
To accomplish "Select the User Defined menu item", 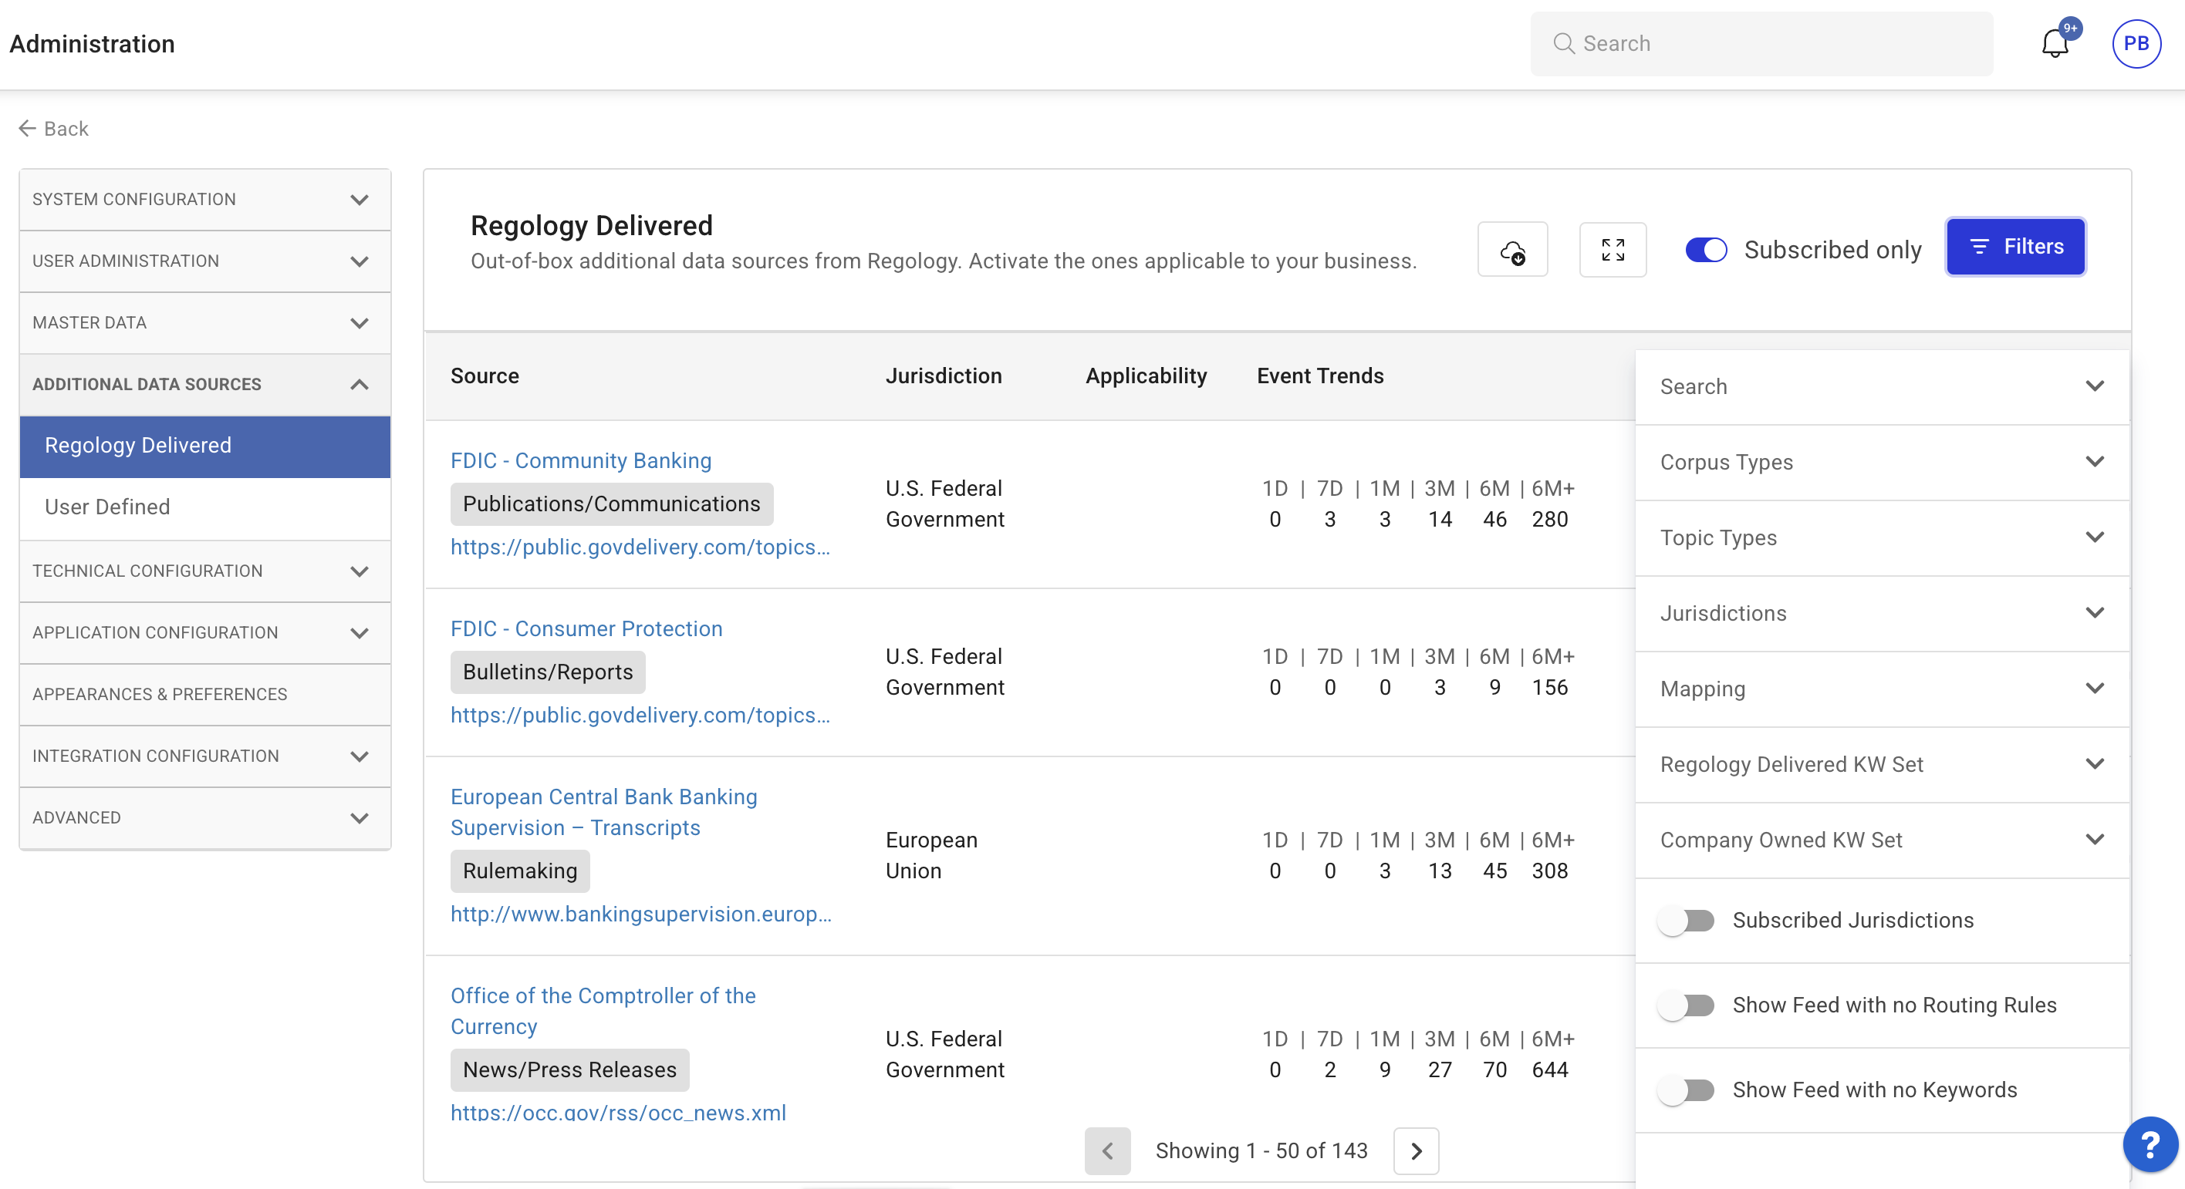I will click(x=108, y=507).
